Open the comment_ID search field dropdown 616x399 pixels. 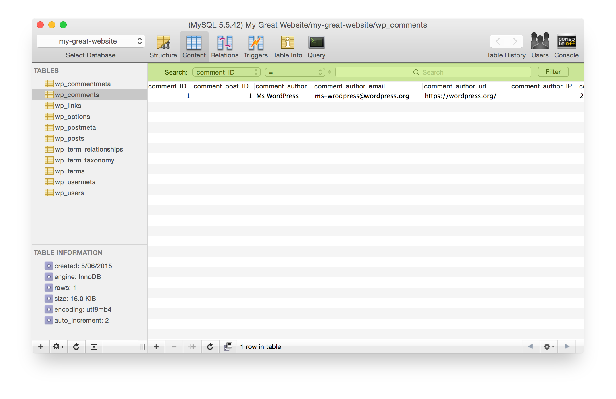226,72
